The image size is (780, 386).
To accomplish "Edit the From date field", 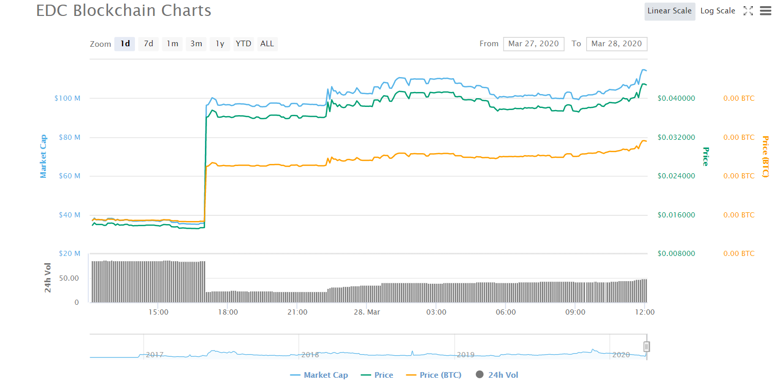I will pyautogui.click(x=534, y=44).
